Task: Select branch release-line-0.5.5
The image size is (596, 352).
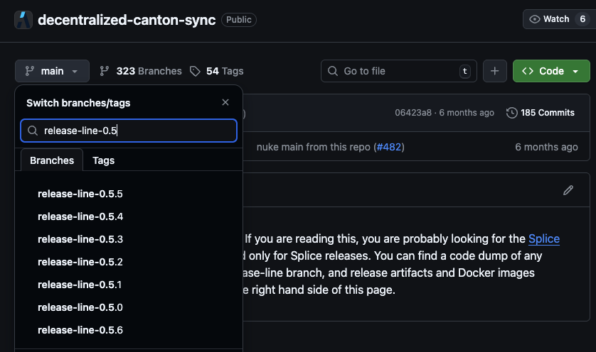Action: pyautogui.click(x=80, y=194)
